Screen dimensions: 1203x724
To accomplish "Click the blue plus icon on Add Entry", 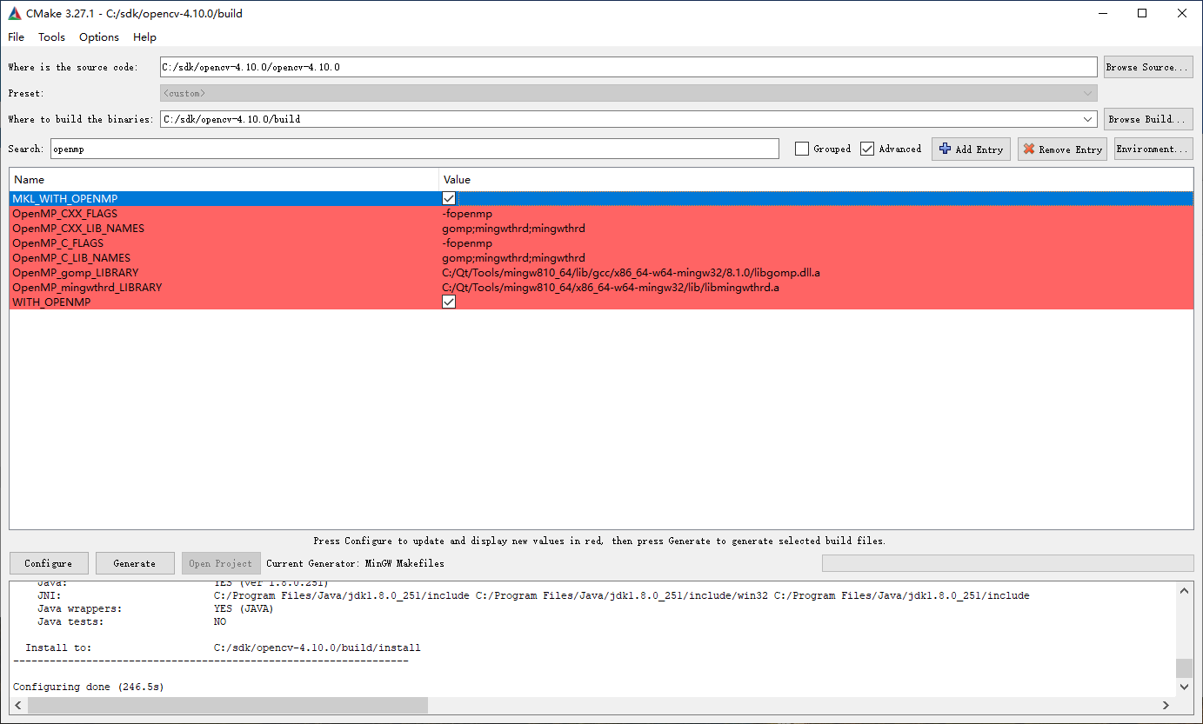I will click(946, 149).
